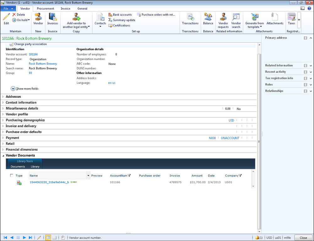Open the vendor Balance
314x241 pixels.
coord(208,19)
